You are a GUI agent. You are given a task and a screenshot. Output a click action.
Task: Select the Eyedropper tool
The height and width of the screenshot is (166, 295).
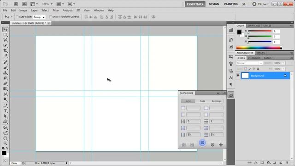point(5,56)
